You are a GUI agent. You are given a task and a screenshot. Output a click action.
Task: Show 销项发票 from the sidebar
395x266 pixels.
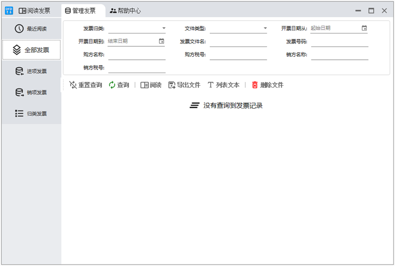click(x=31, y=92)
